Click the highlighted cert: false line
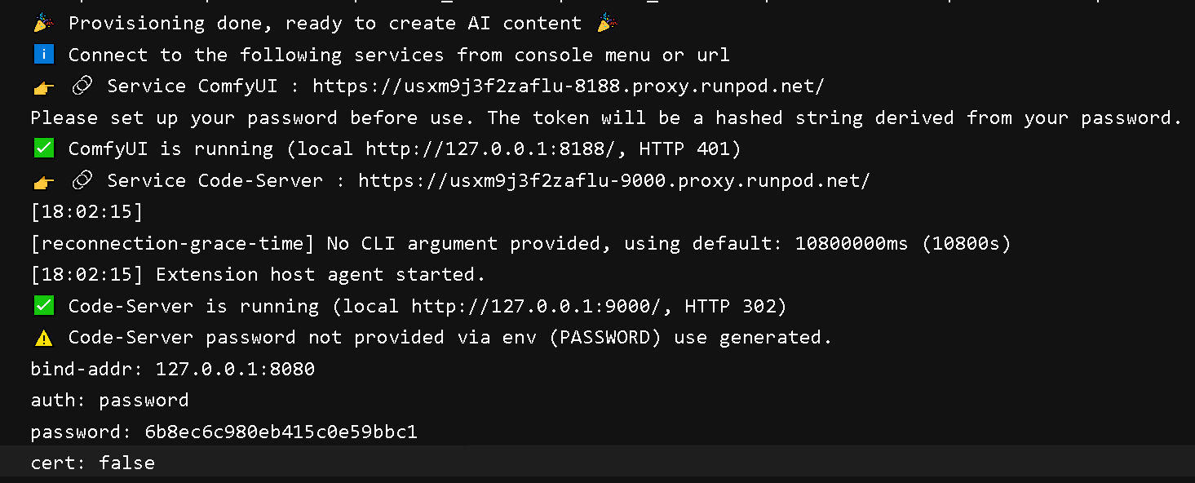Image resolution: width=1195 pixels, height=483 pixels. (x=93, y=463)
